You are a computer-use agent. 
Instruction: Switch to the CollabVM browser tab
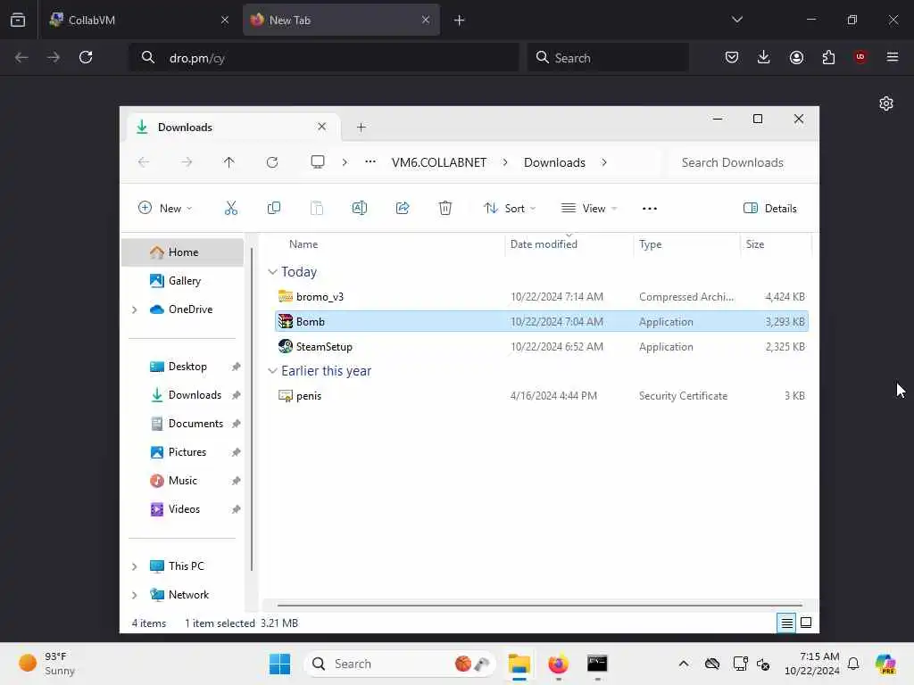coord(137,20)
